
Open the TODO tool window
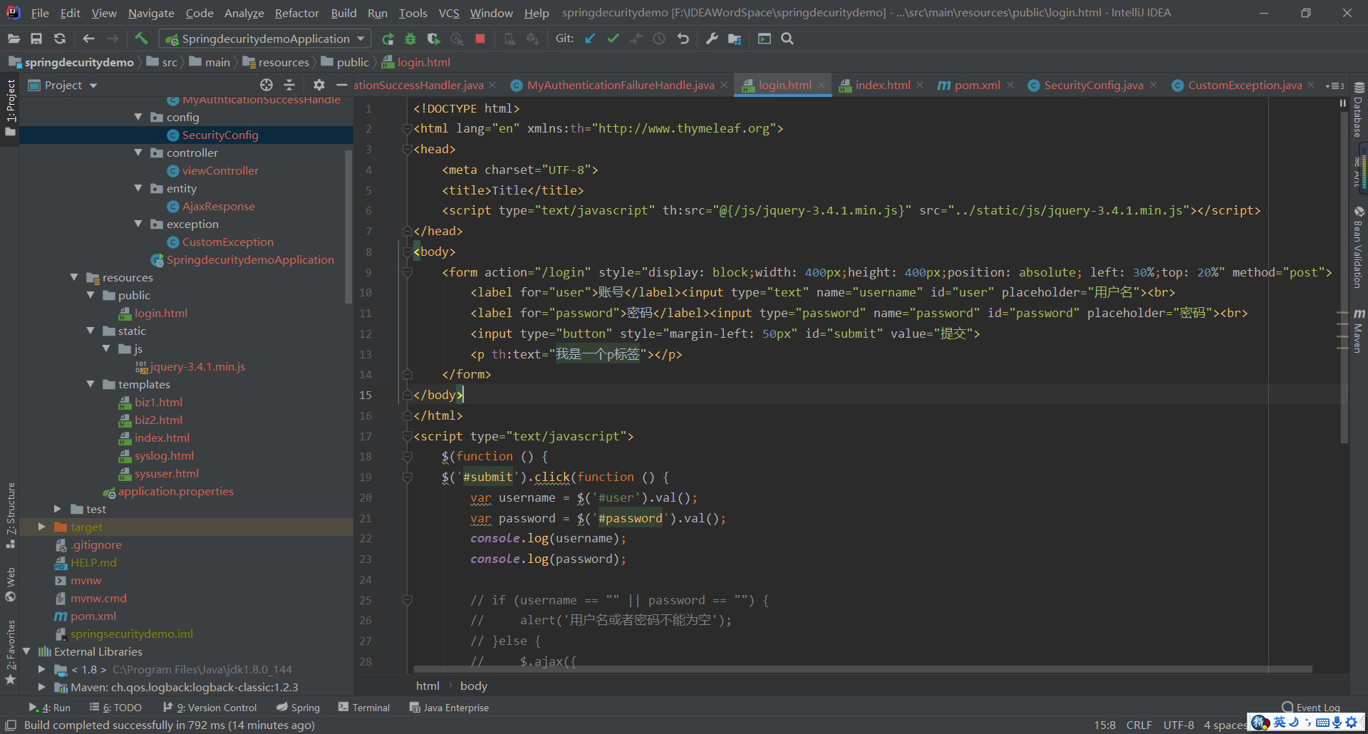click(x=116, y=707)
